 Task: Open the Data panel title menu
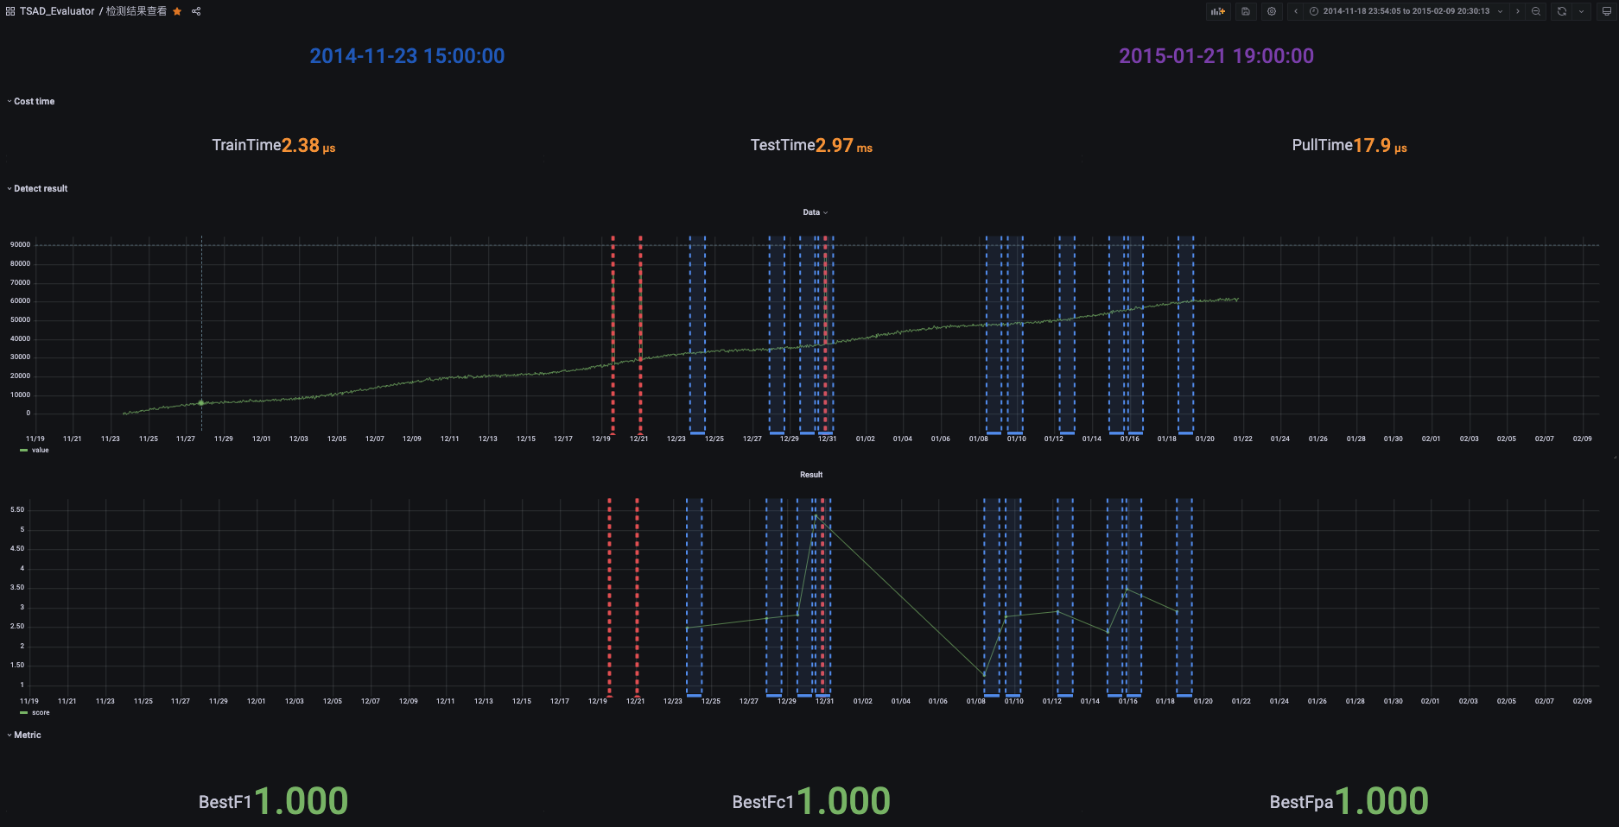tap(815, 212)
